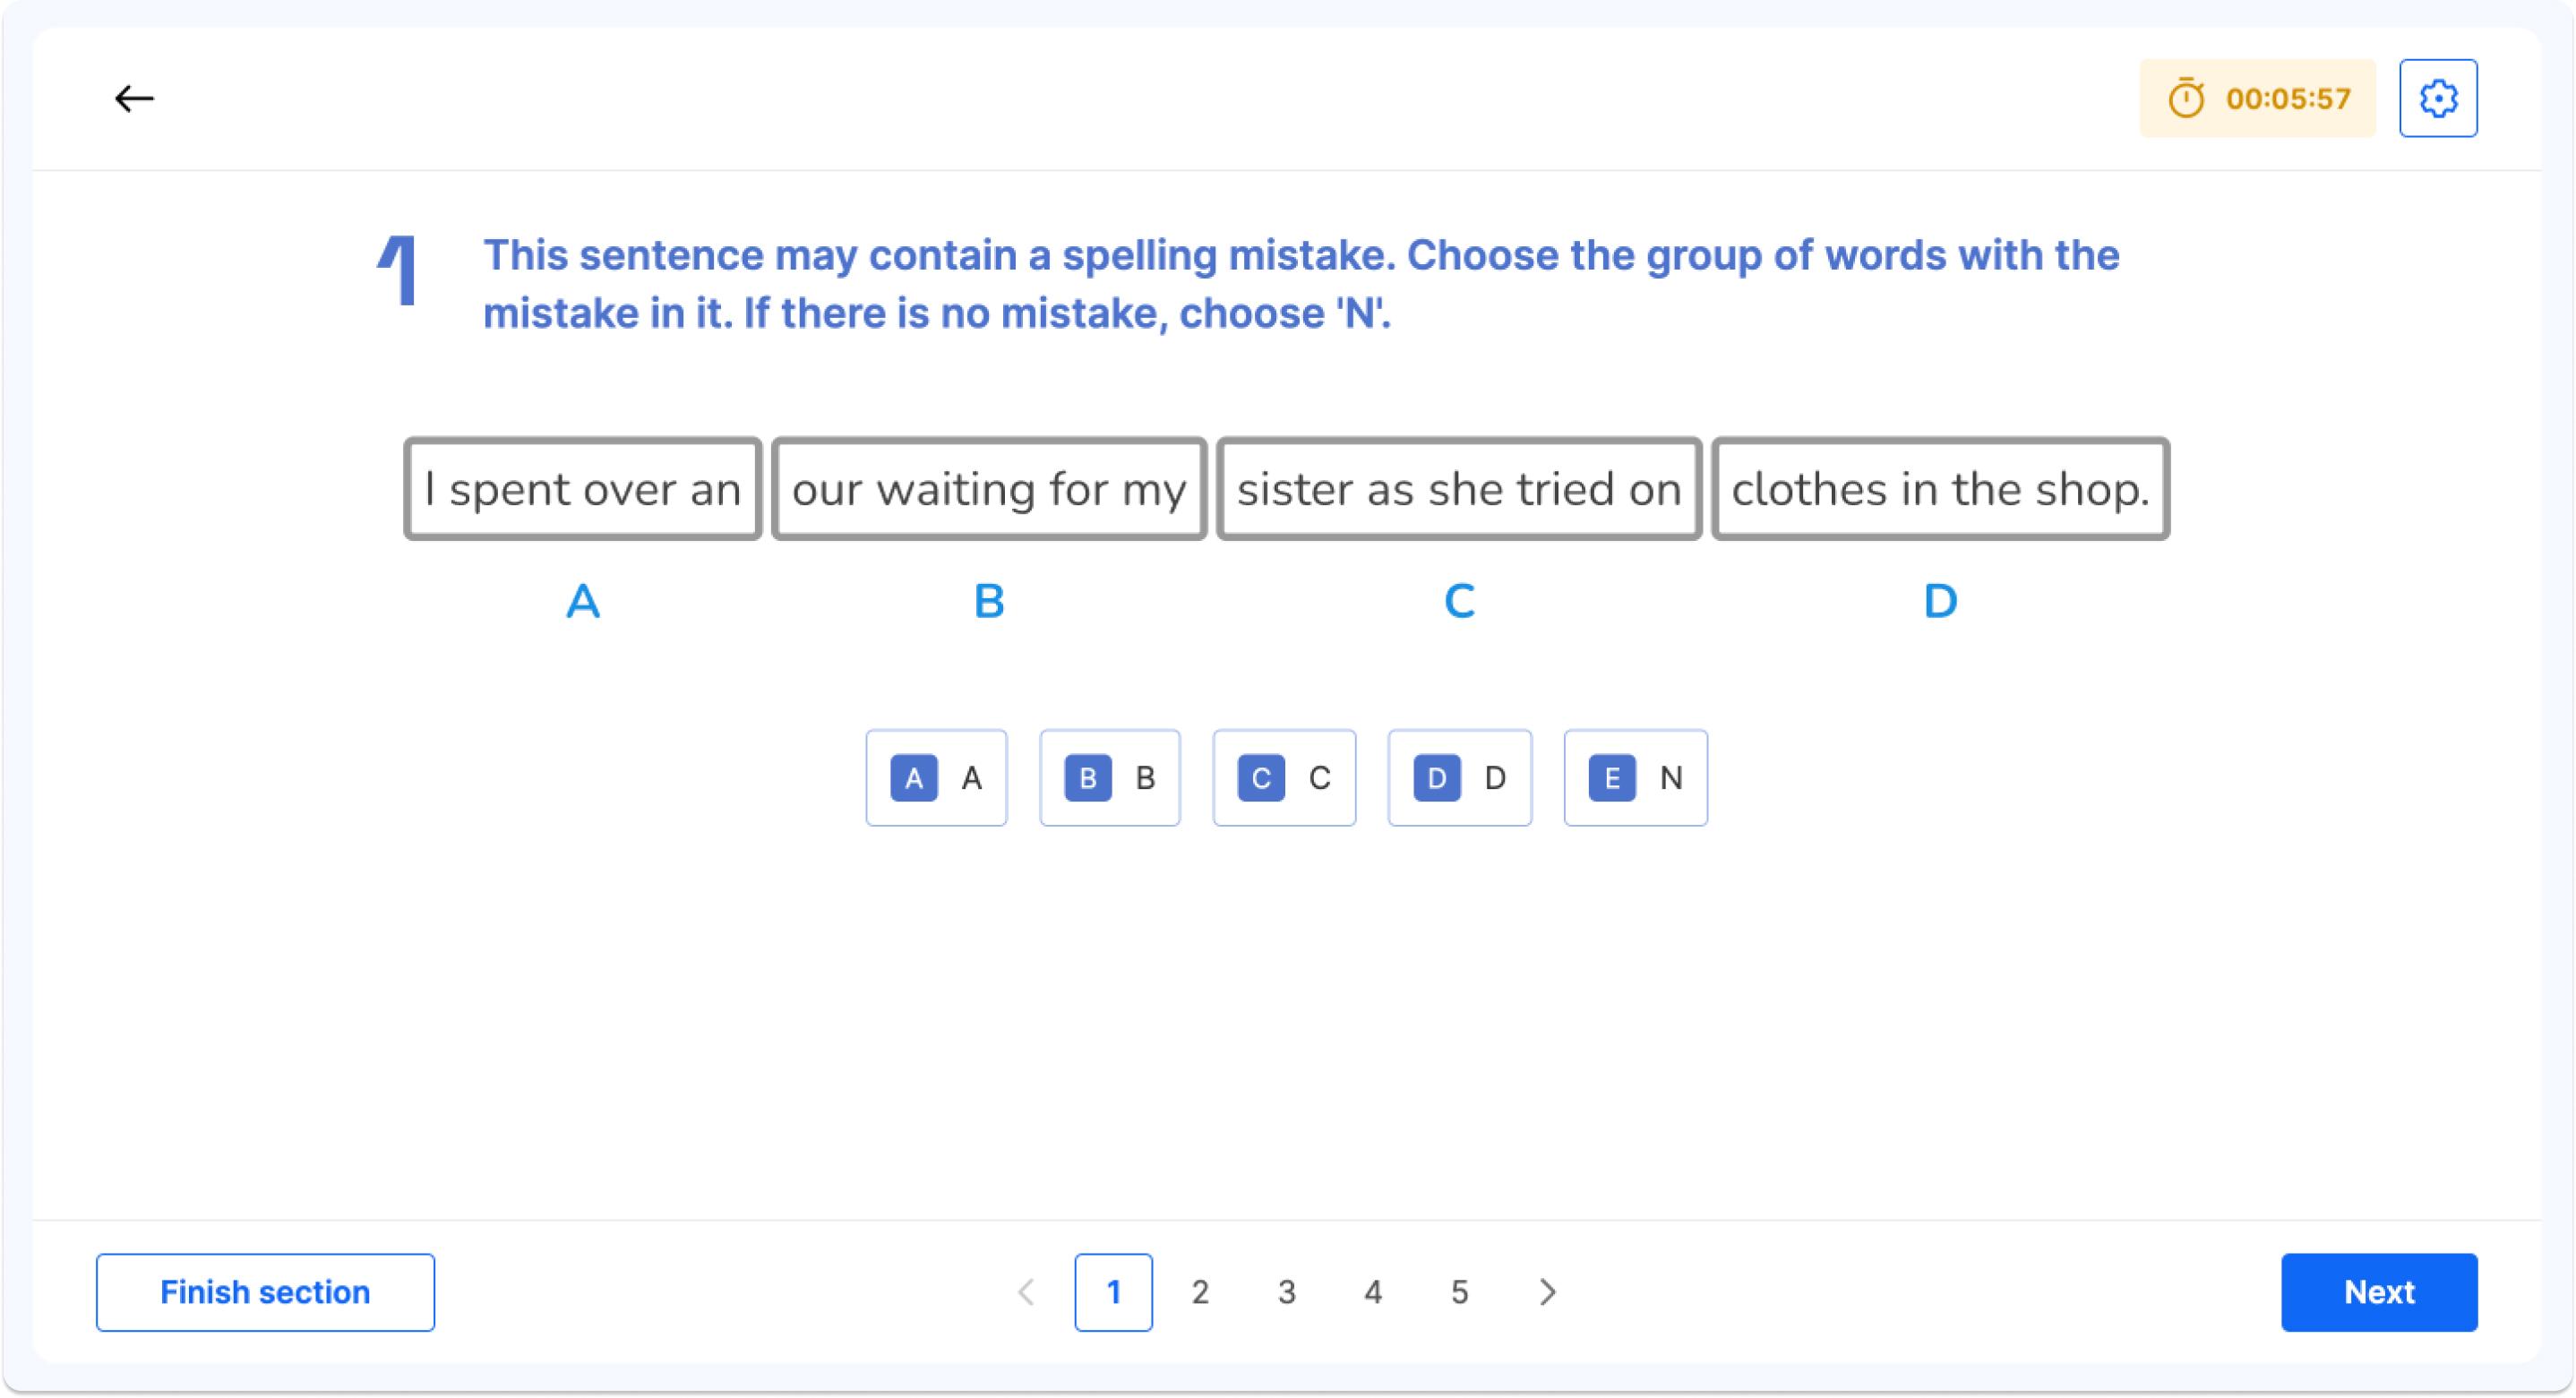Choose the N option for no mistake
The image size is (2576, 1398).
[1635, 777]
